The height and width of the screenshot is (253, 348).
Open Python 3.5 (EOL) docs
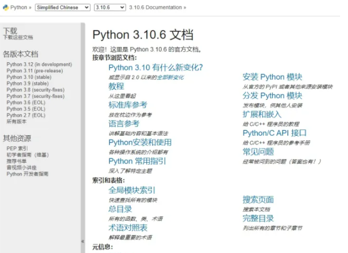point(26,109)
